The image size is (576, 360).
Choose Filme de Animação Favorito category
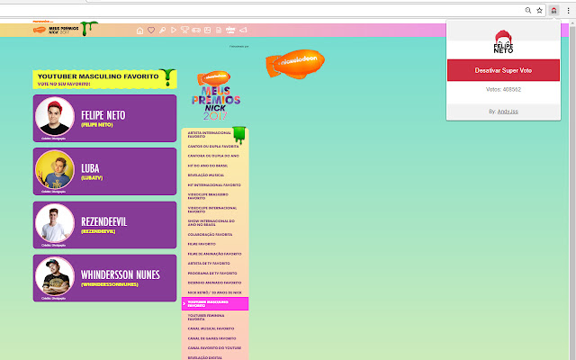(x=214, y=254)
